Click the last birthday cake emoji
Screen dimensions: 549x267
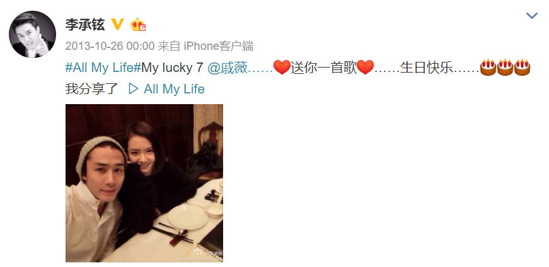(522, 68)
